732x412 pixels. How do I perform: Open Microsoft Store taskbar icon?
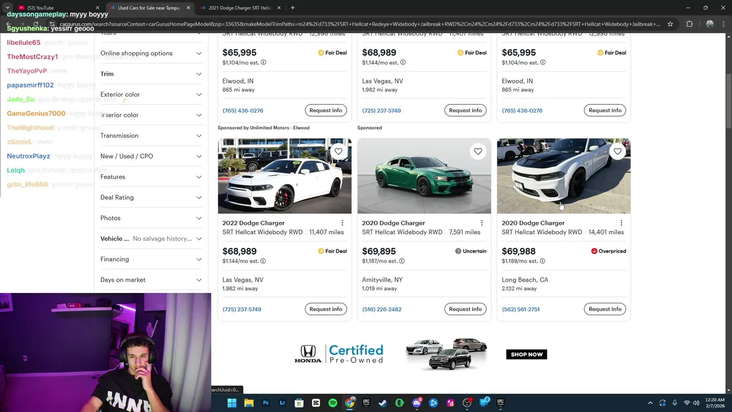(299, 403)
